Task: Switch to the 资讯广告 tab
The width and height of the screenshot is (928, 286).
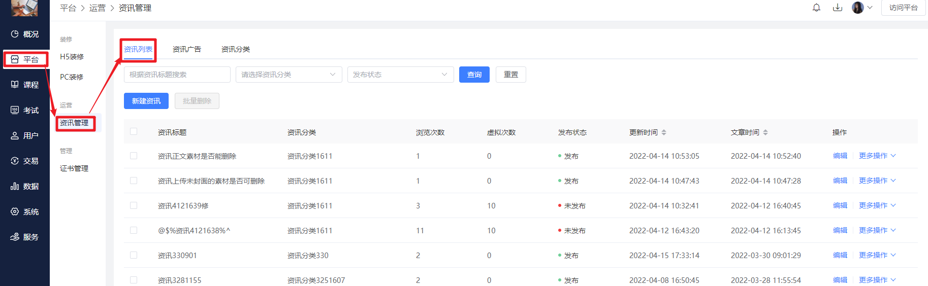Action: (x=186, y=49)
